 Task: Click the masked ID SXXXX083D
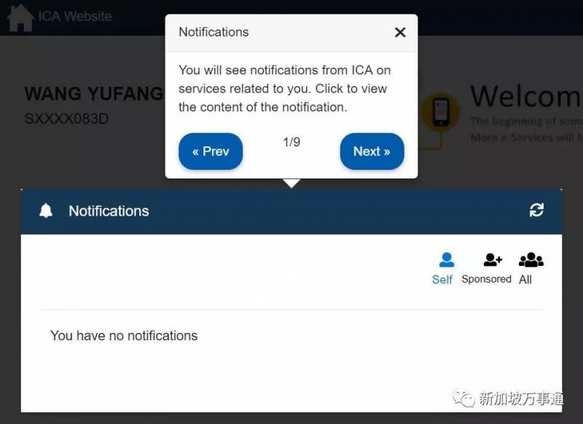(x=66, y=119)
